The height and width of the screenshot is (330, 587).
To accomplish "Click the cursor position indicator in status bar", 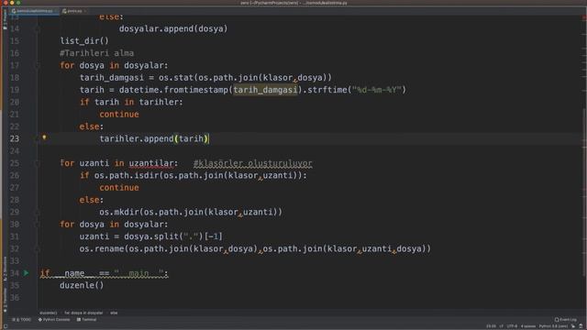I will 492,326.
